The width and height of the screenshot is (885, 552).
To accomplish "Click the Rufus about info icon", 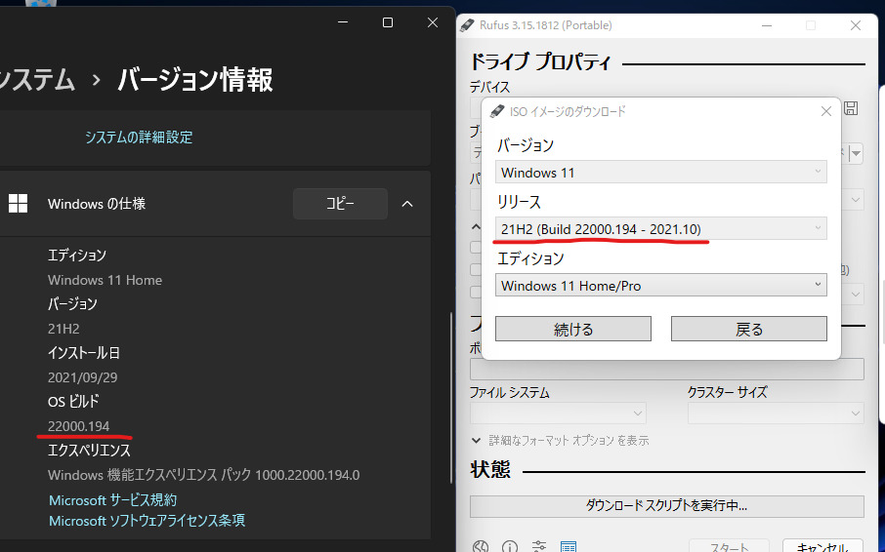I will (x=509, y=547).
